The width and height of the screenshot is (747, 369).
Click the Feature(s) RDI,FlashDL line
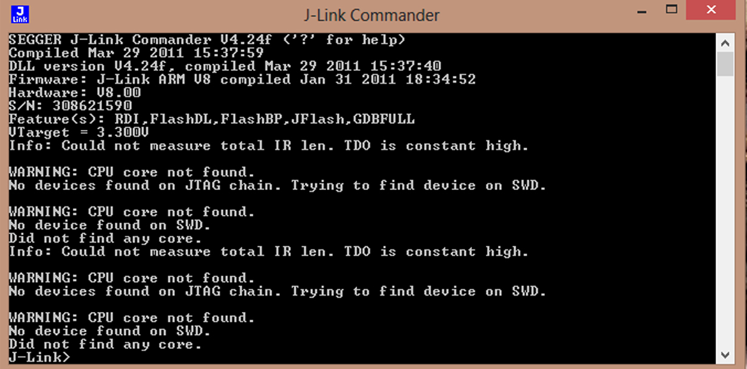pos(211,119)
